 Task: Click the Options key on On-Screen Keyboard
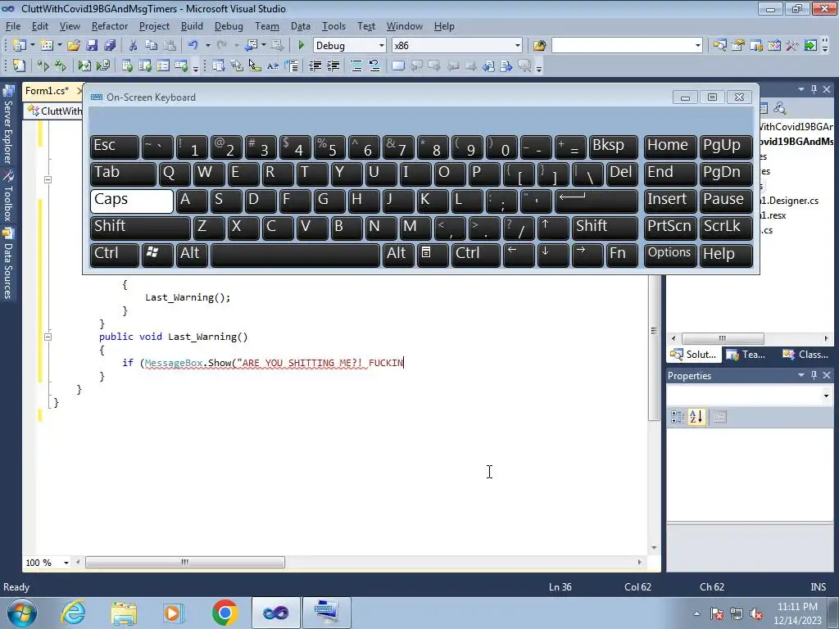[x=670, y=255]
